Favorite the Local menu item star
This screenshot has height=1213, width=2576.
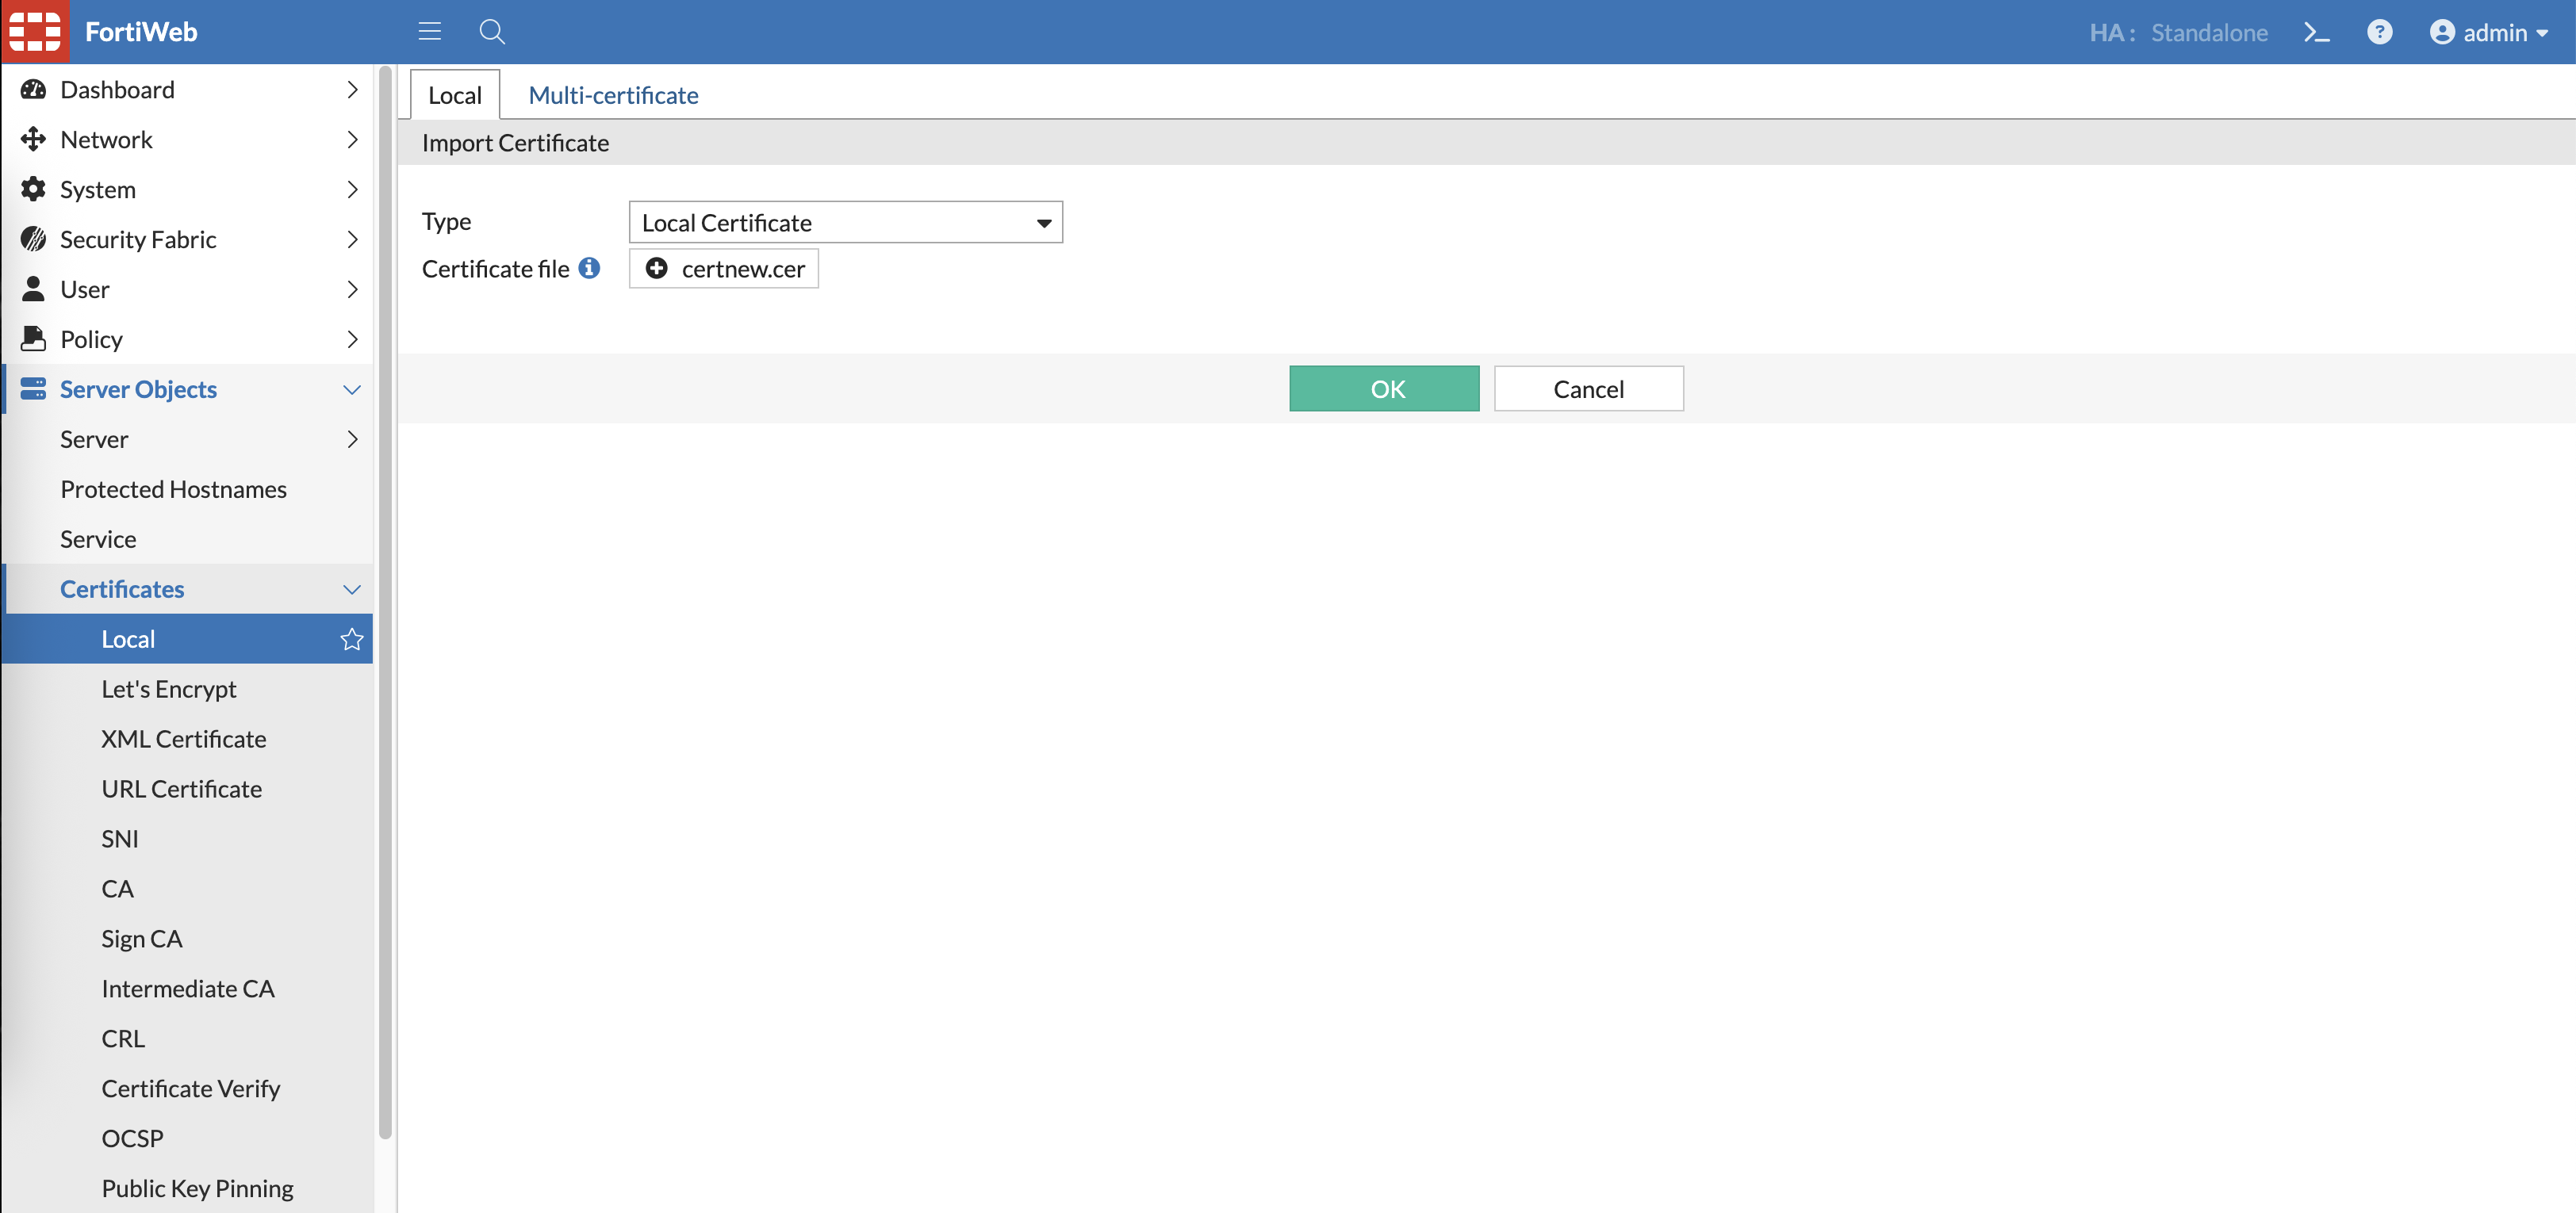click(351, 639)
